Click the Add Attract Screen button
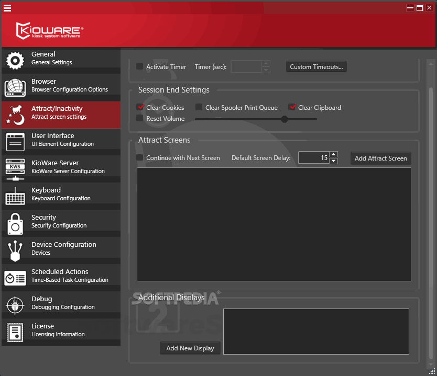The image size is (437, 376). [380, 158]
